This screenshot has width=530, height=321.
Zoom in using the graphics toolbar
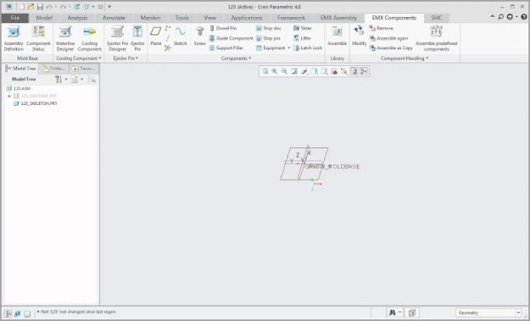point(275,71)
